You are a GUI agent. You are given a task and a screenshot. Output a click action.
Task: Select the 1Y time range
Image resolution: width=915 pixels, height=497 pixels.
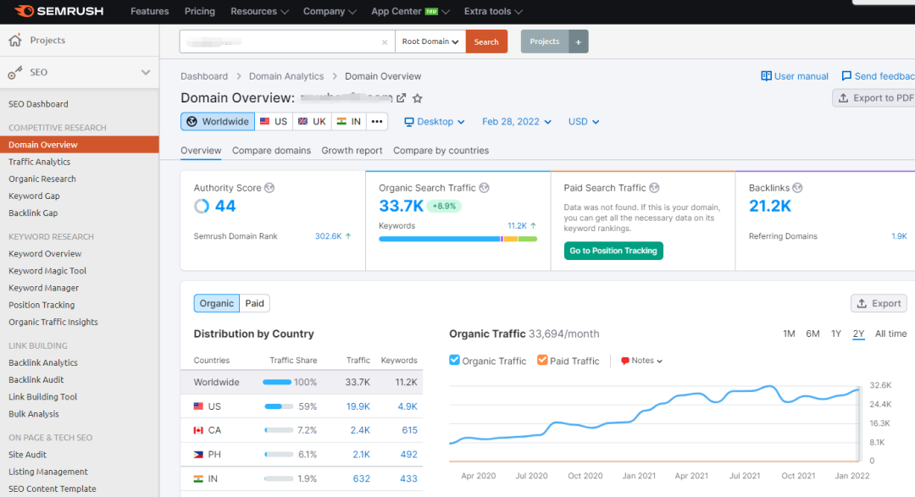point(835,334)
